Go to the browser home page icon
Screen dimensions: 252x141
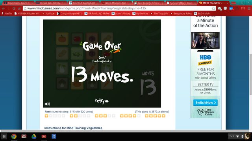click(x=19, y=9)
